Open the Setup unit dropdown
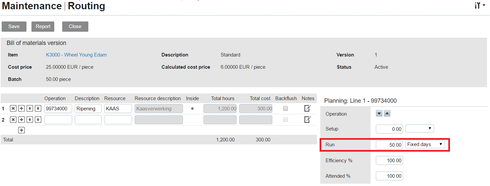The width and height of the screenshot is (490, 186). point(419,129)
